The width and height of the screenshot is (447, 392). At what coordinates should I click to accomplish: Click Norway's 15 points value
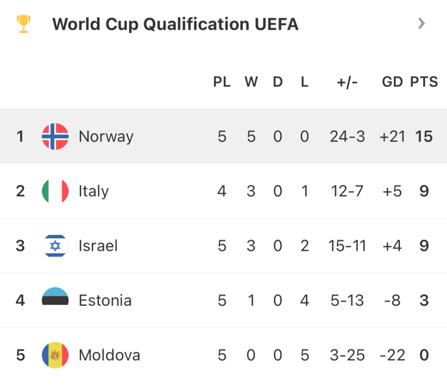click(x=424, y=136)
